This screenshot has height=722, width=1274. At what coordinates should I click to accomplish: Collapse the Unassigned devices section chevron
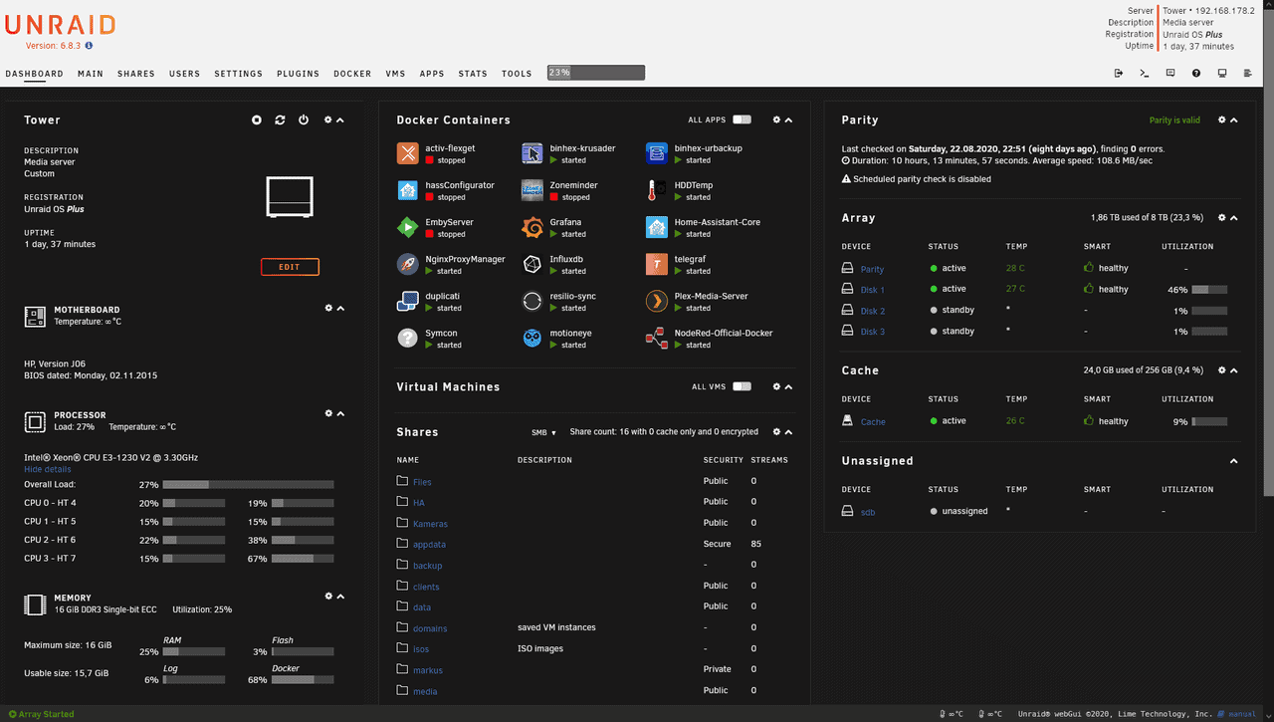[x=1233, y=461]
